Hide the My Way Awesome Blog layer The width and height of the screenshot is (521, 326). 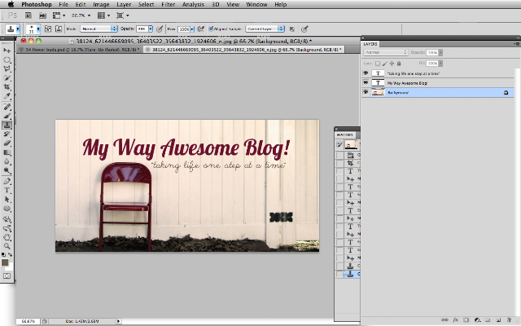[366, 83]
